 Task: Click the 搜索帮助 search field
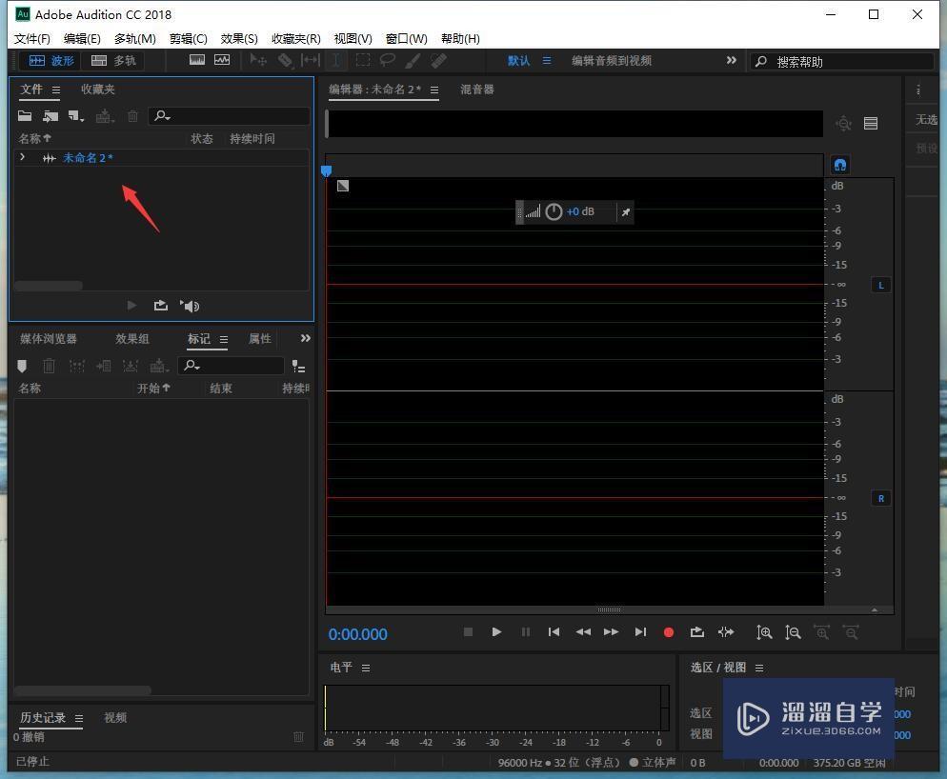(842, 62)
